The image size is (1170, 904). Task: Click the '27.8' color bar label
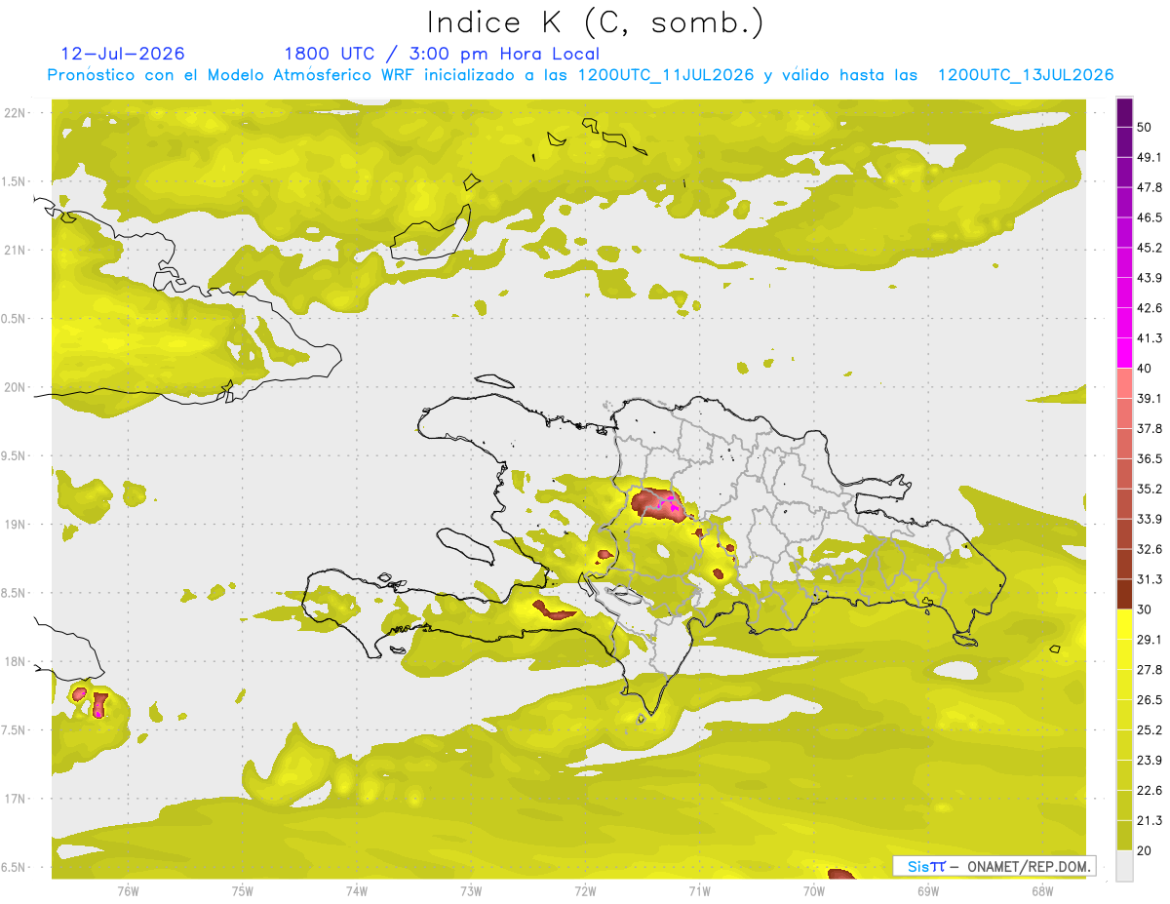[x=1150, y=669]
